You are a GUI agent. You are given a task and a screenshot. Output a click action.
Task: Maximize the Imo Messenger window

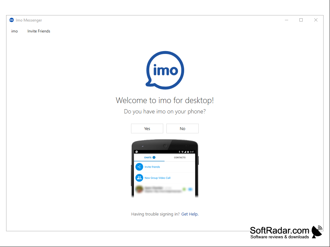pyautogui.click(x=301, y=20)
